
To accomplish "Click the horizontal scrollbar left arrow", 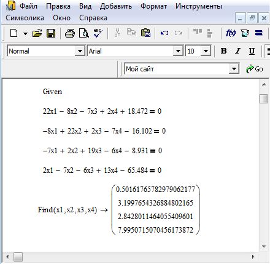I will (x=7, y=257).
